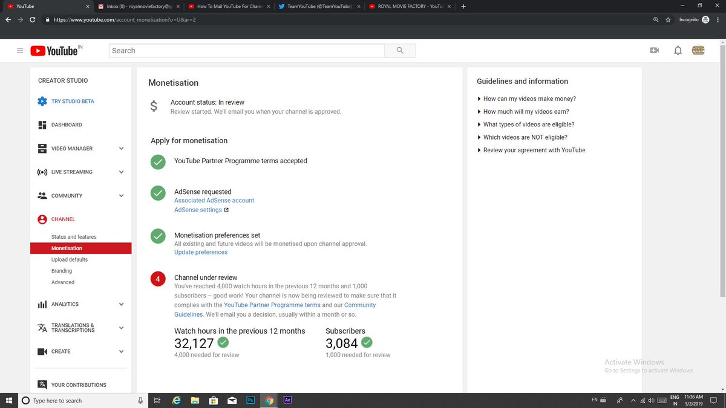726x408 pixels.
Task: Click into the YouTube search field
Action: pyautogui.click(x=247, y=51)
